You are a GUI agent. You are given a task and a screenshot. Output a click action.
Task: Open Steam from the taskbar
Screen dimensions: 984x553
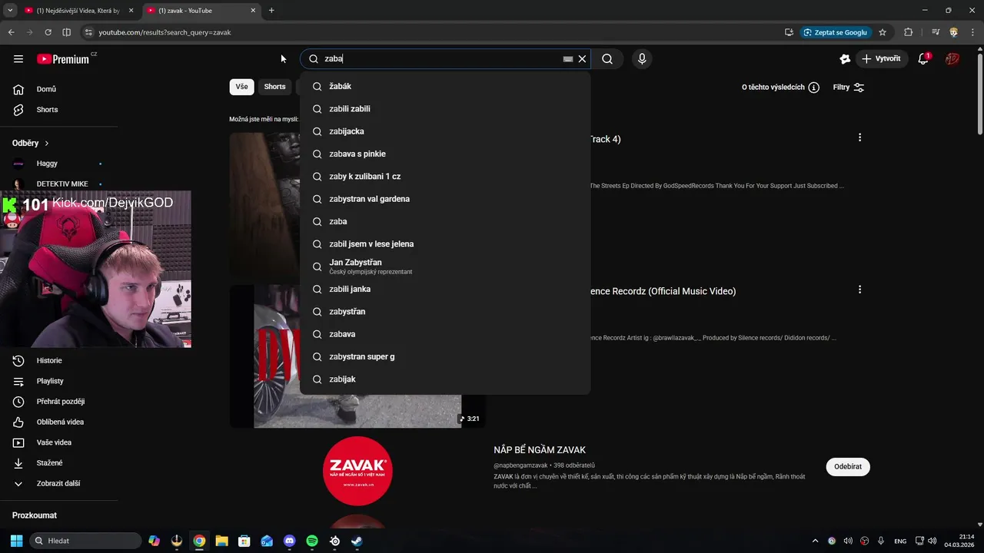[x=357, y=541]
